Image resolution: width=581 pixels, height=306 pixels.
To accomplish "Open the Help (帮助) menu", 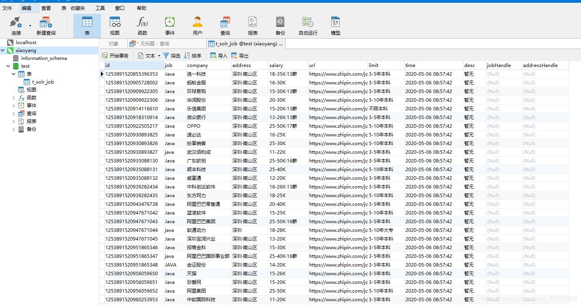I will tap(141, 8).
